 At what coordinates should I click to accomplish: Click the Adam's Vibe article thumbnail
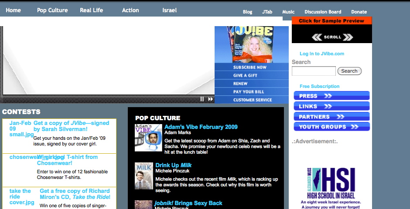(148, 138)
